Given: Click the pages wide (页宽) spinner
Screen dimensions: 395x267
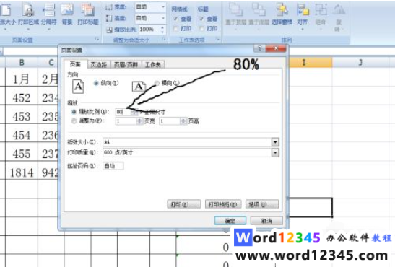Looking at the screenshot, I should (139, 121).
